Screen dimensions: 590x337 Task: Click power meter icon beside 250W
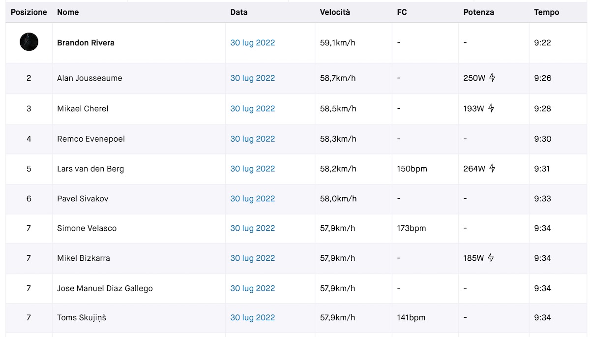tap(492, 78)
